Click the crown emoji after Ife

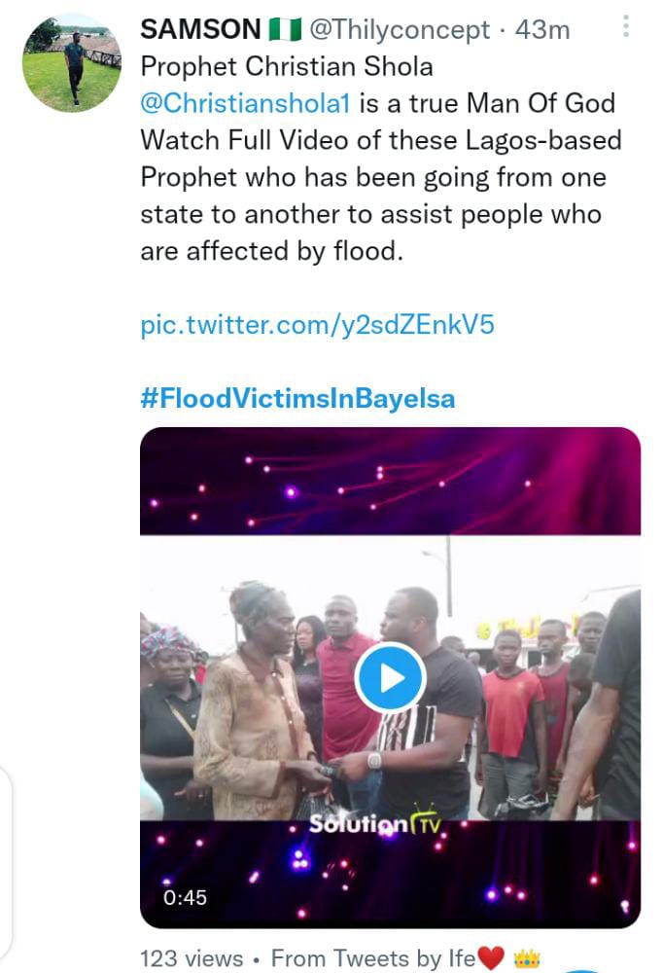[x=526, y=958]
